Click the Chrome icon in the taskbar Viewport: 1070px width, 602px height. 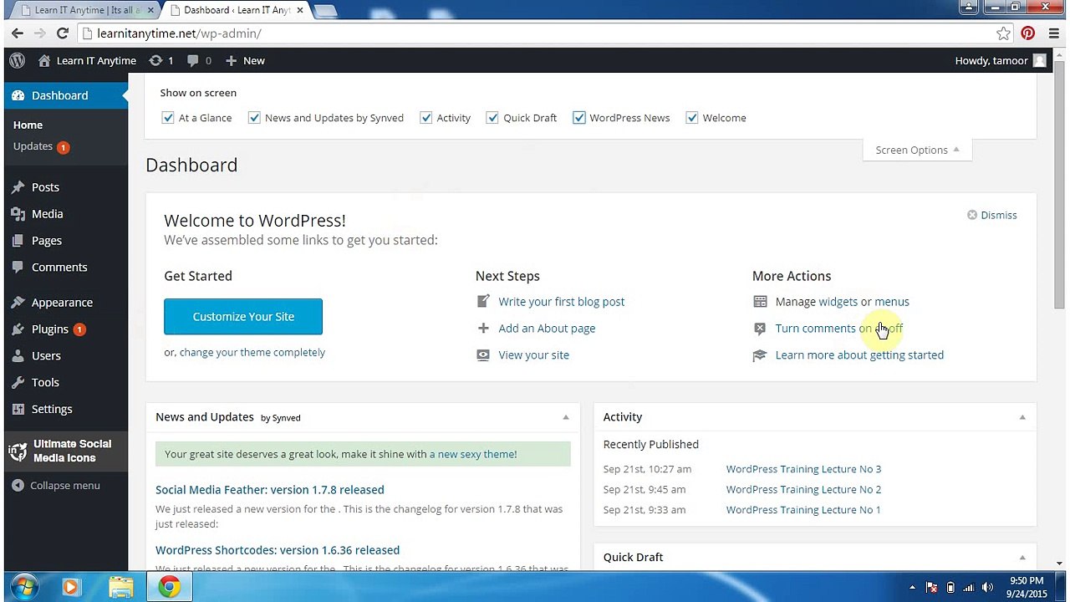(x=170, y=588)
